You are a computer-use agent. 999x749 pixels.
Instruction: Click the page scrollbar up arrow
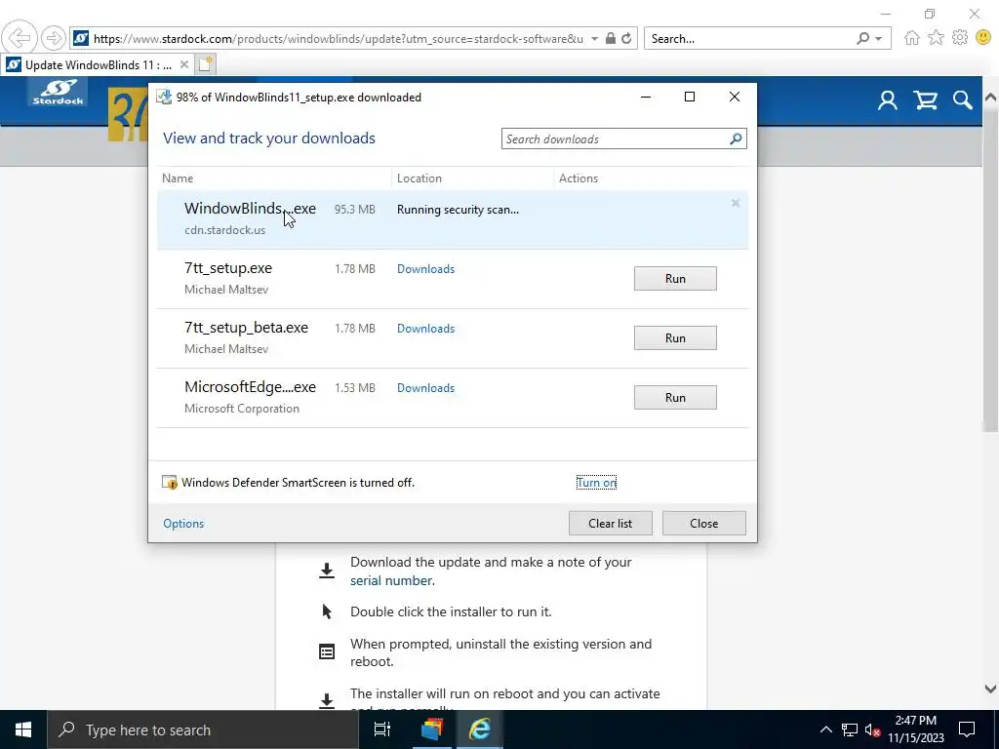[991, 98]
